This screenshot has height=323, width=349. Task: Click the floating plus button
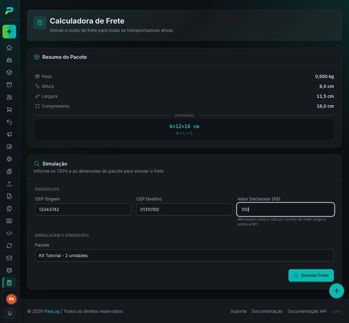click(337, 291)
